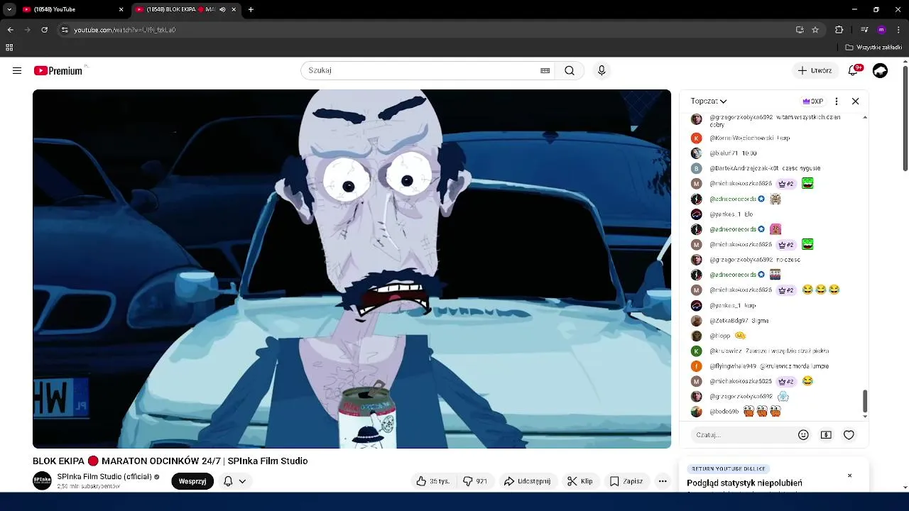Open the account avatar menu
The image size is (909, 511).
pyautogui.click(x=880, y=70)
